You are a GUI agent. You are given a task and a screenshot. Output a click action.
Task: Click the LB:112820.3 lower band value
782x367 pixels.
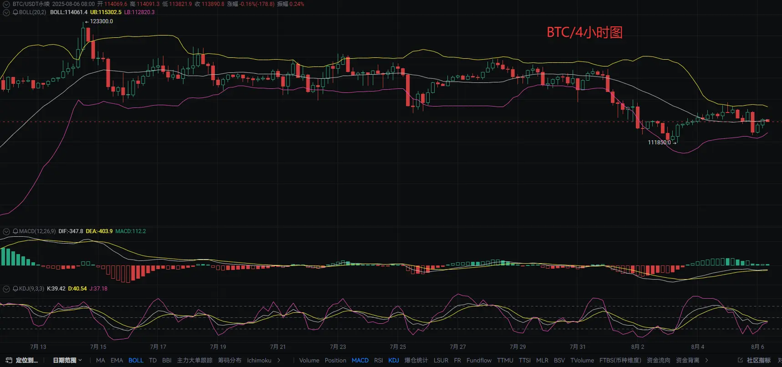[139, 12]
